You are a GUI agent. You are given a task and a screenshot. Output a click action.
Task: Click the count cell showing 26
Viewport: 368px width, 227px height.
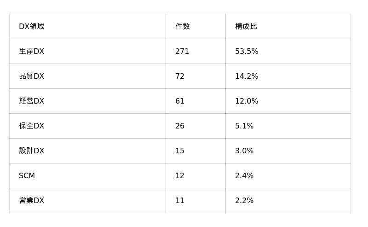tap(180, 126)
